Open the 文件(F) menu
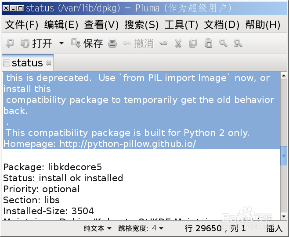Viewport: 289px width, 237px height. (x=22, y=25)
